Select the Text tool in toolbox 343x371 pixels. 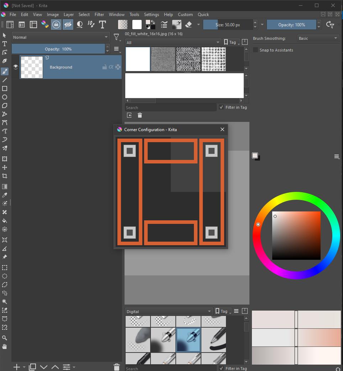tap(5, 44)
